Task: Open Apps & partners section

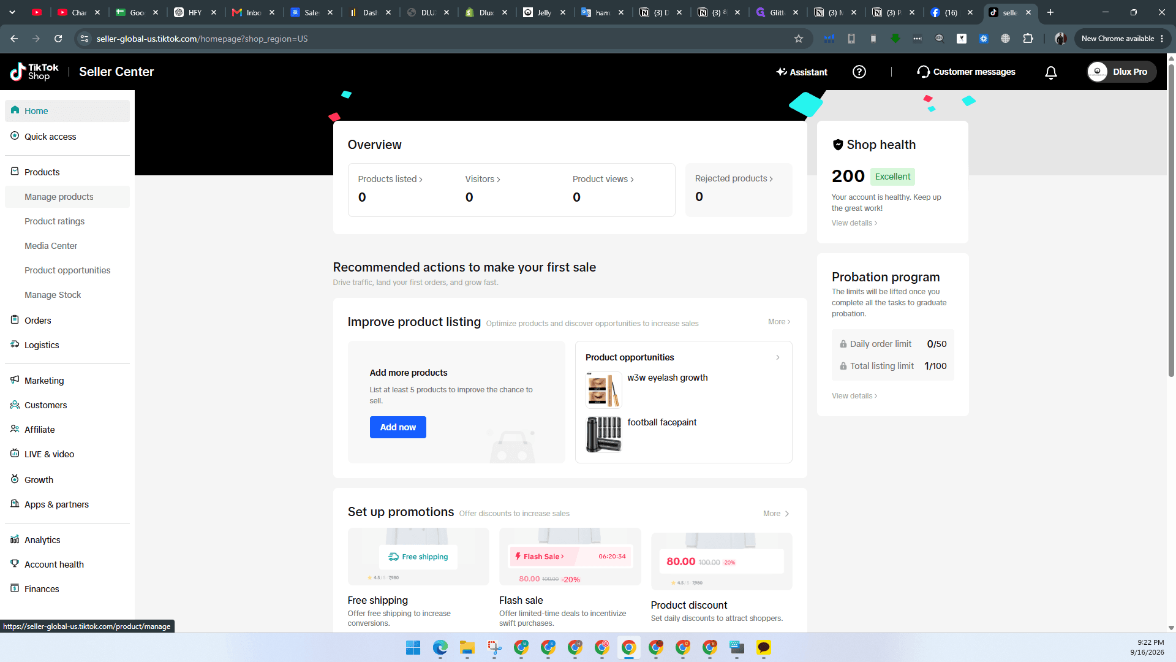Action: point(67,504)
